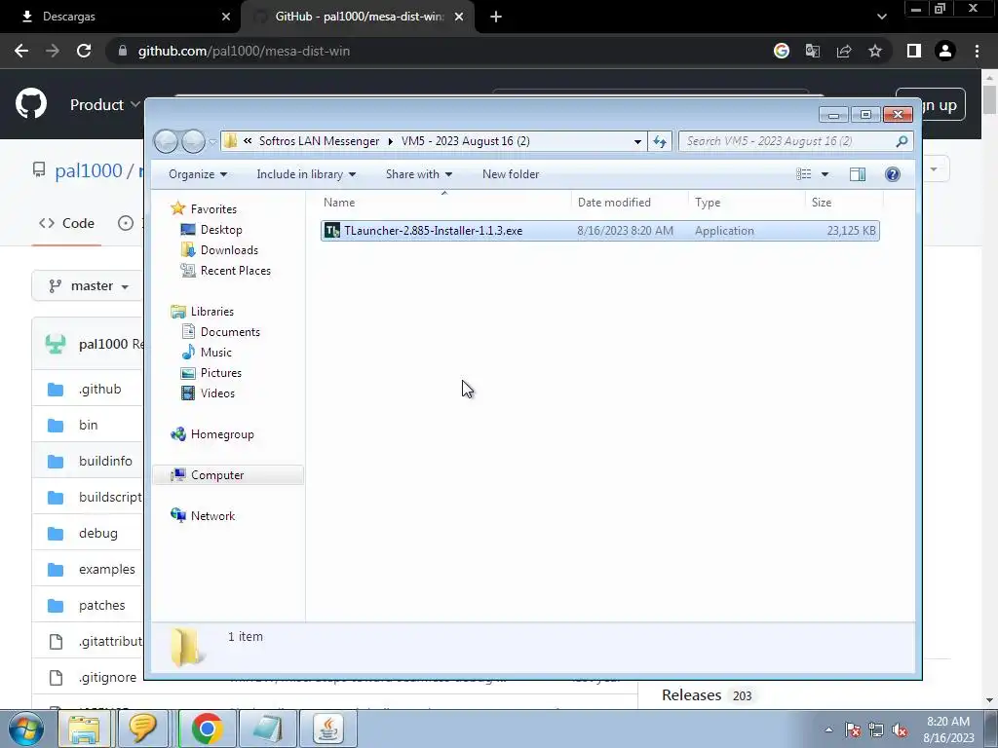Screen dimensions: 998x748
Task: Open the .github folder in the repo
Action: click(100, 390)
